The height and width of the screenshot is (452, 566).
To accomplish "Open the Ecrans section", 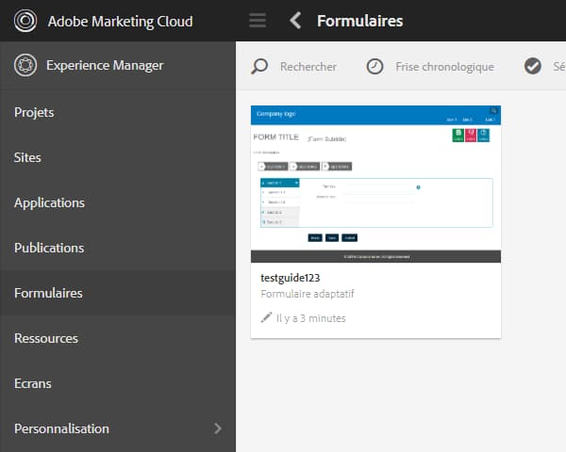I will point(33,383).
